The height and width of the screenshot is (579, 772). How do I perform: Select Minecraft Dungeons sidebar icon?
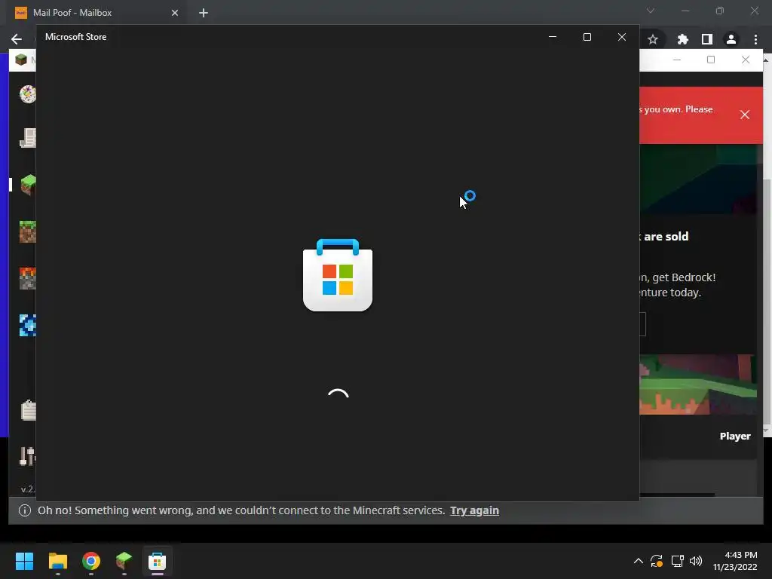[x=28, y=278]
